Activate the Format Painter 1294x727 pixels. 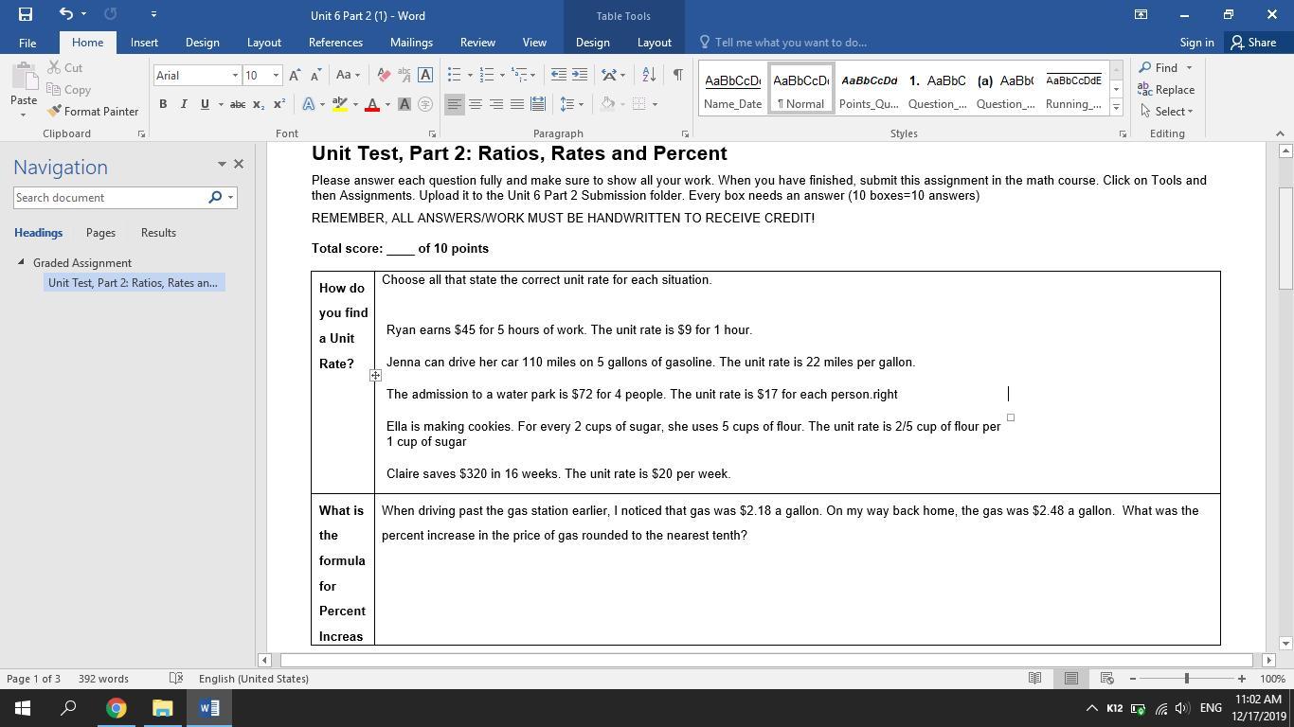93,112
